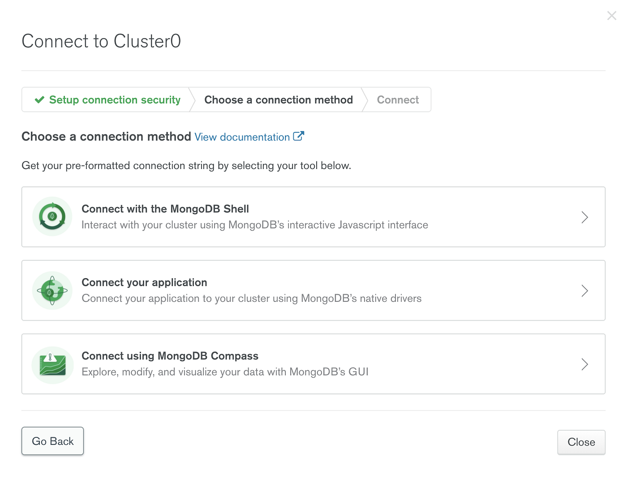Select the MongoDB Shell circular icon
Screen dimensions: 627x478
coord(52,216)
